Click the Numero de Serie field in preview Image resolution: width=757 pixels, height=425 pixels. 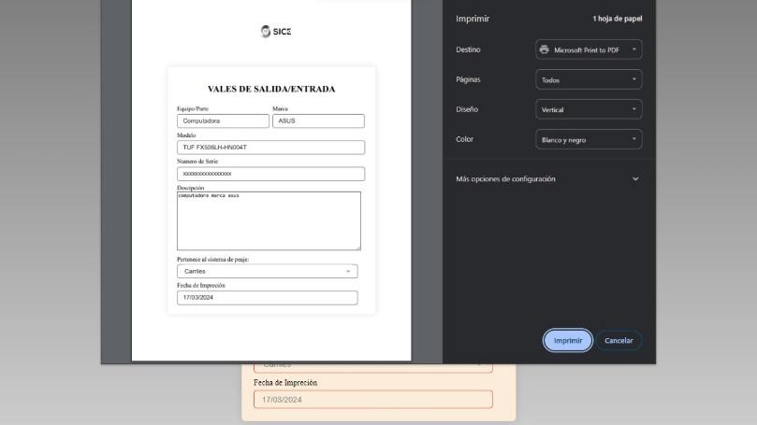[270, 174]
